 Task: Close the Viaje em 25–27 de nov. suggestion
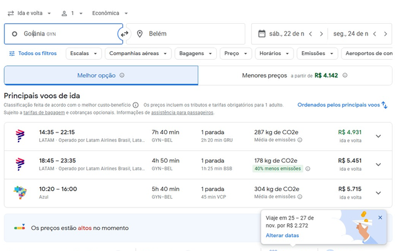380,217
